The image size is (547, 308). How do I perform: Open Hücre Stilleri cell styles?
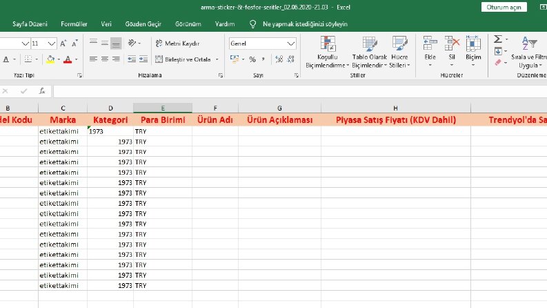(x=399, y=52)
